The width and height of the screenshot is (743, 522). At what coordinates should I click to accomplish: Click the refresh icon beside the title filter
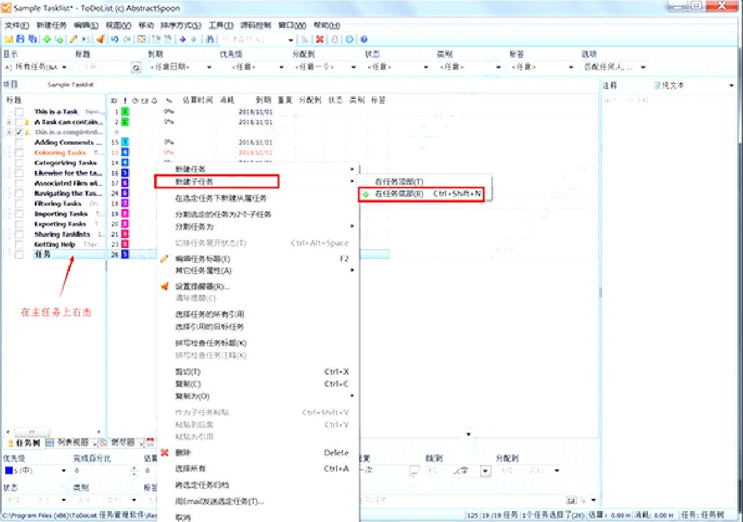(x=136, y=67)
